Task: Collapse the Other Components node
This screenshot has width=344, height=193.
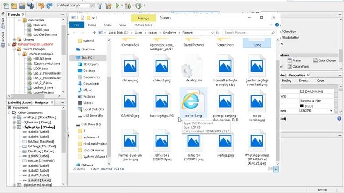Action: (x=9, y=113)
